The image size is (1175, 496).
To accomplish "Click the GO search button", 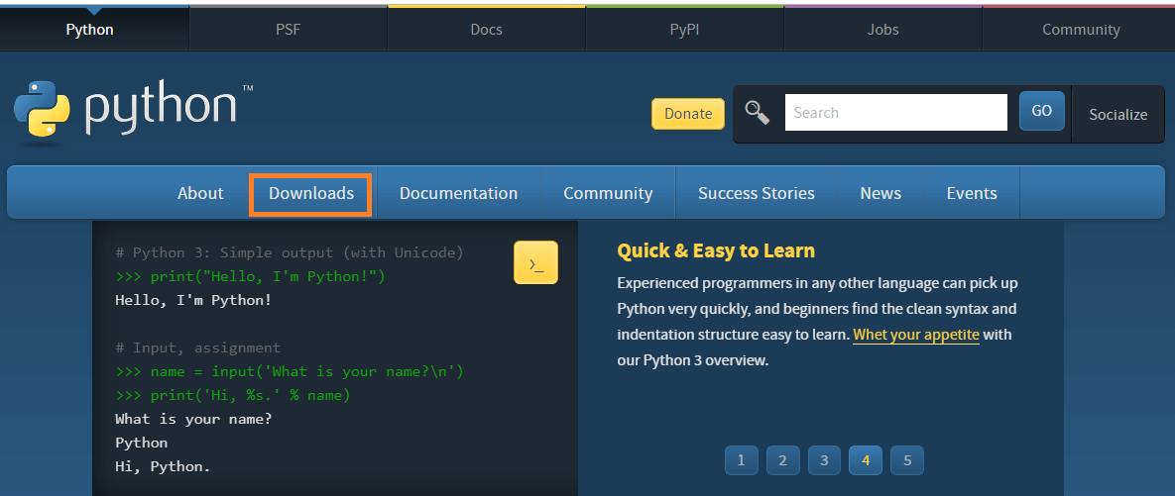I will pos(1041,112).
